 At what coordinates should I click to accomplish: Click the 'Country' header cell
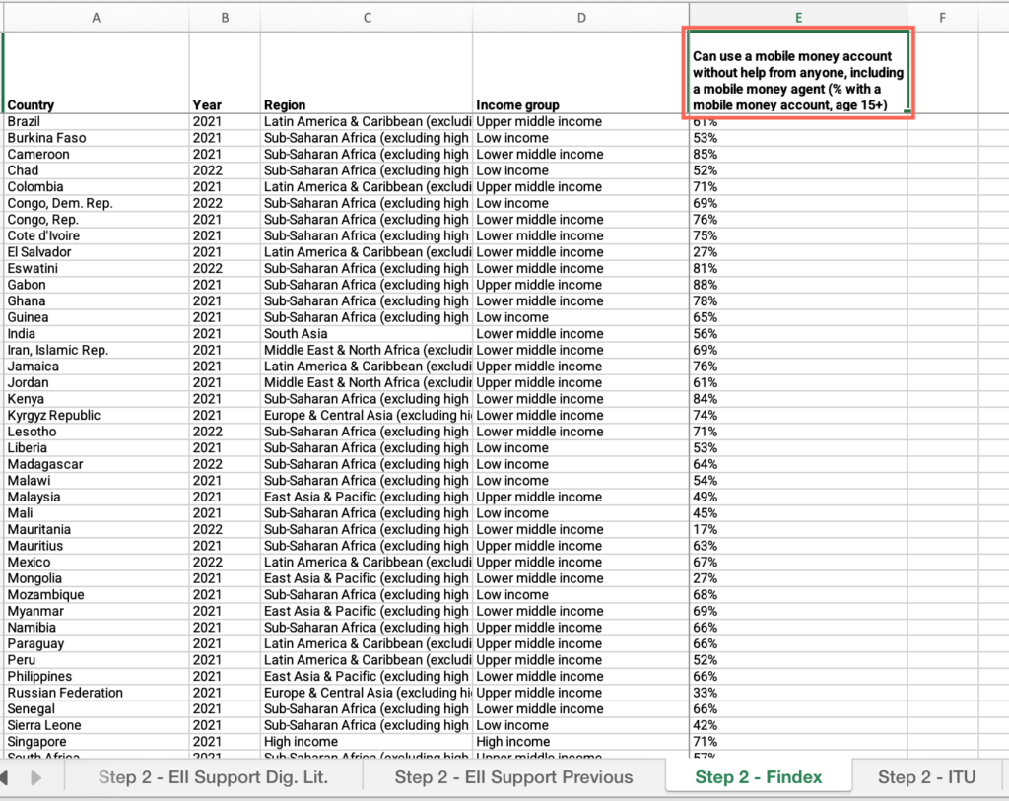96,73
